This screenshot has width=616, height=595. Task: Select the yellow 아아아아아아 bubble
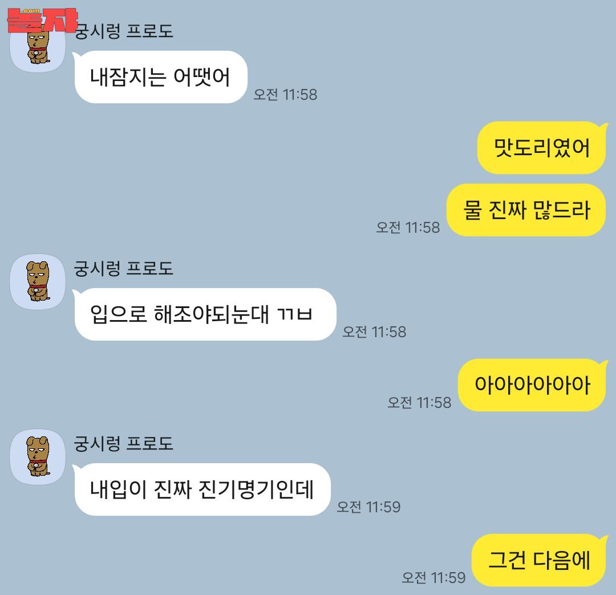pyautogui.click(x=533, y=385)
